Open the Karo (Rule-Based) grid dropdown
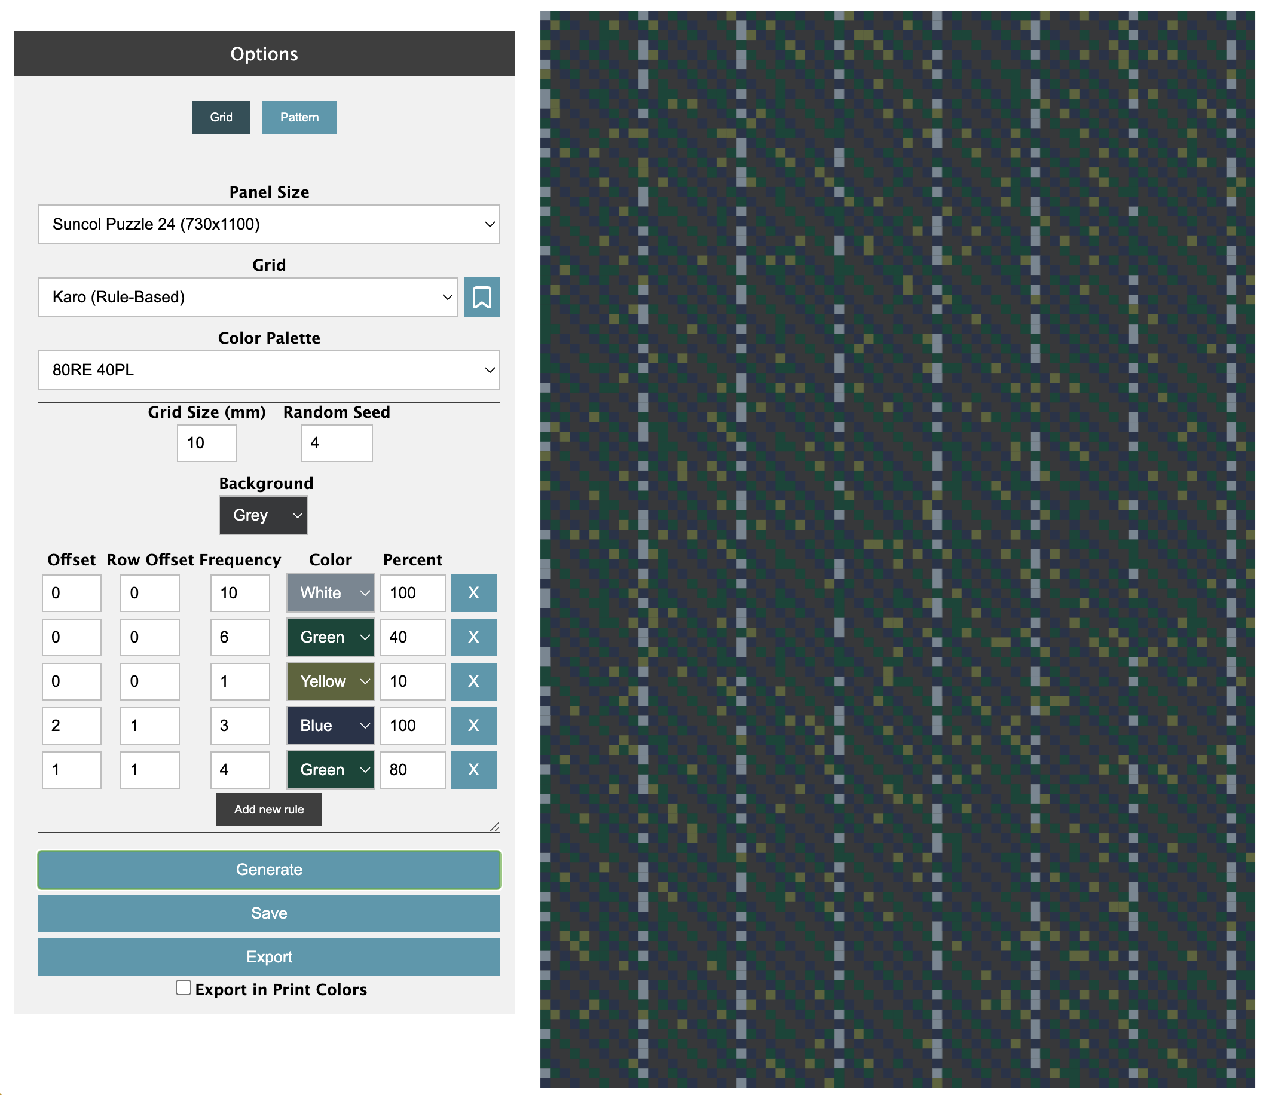Screen dimensions: 1272x1095 point(248,297)
